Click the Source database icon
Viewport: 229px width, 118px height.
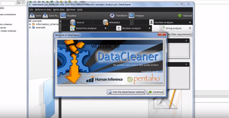pyautogui.click(x=73, y=23)
